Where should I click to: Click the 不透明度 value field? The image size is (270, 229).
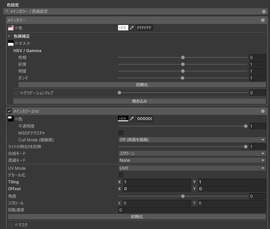[x=257, y=126]
